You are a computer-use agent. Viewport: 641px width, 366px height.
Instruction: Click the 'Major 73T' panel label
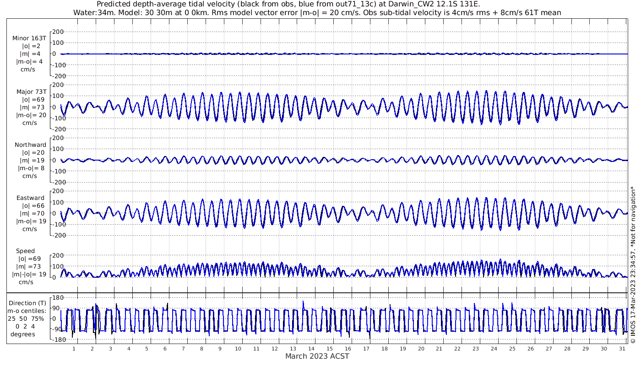click(x=31, y=92)
